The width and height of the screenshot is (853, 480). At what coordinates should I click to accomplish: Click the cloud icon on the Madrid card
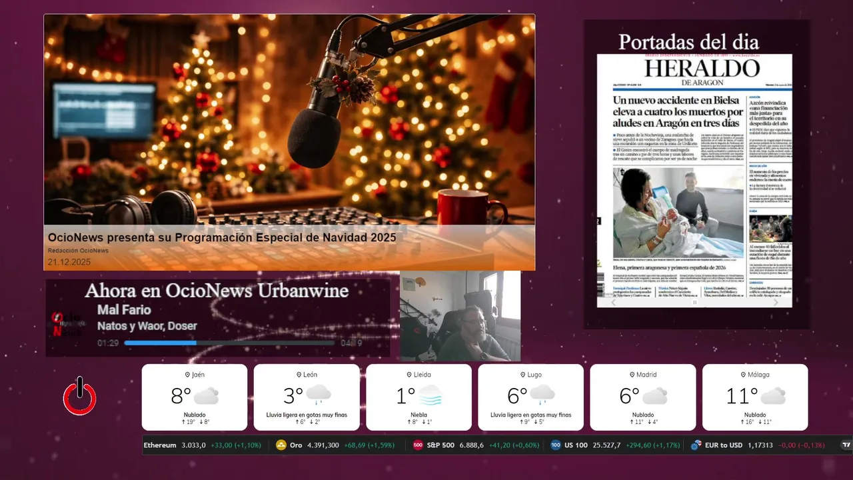[x=654, y=395]
